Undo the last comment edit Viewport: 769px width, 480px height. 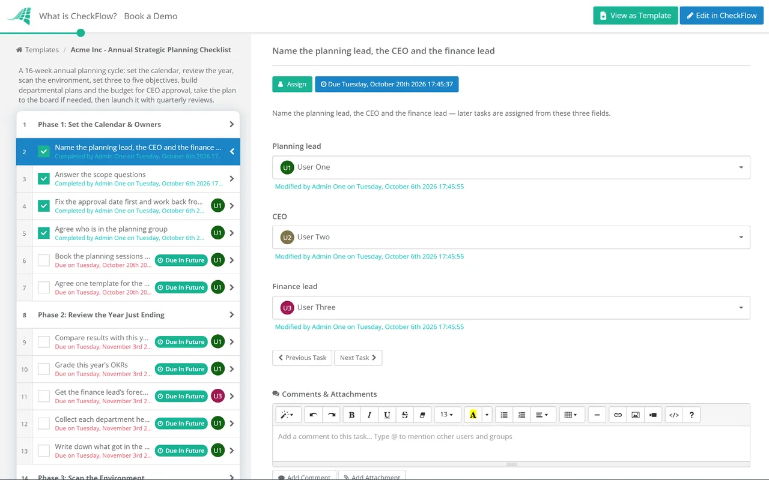[313, 415]
